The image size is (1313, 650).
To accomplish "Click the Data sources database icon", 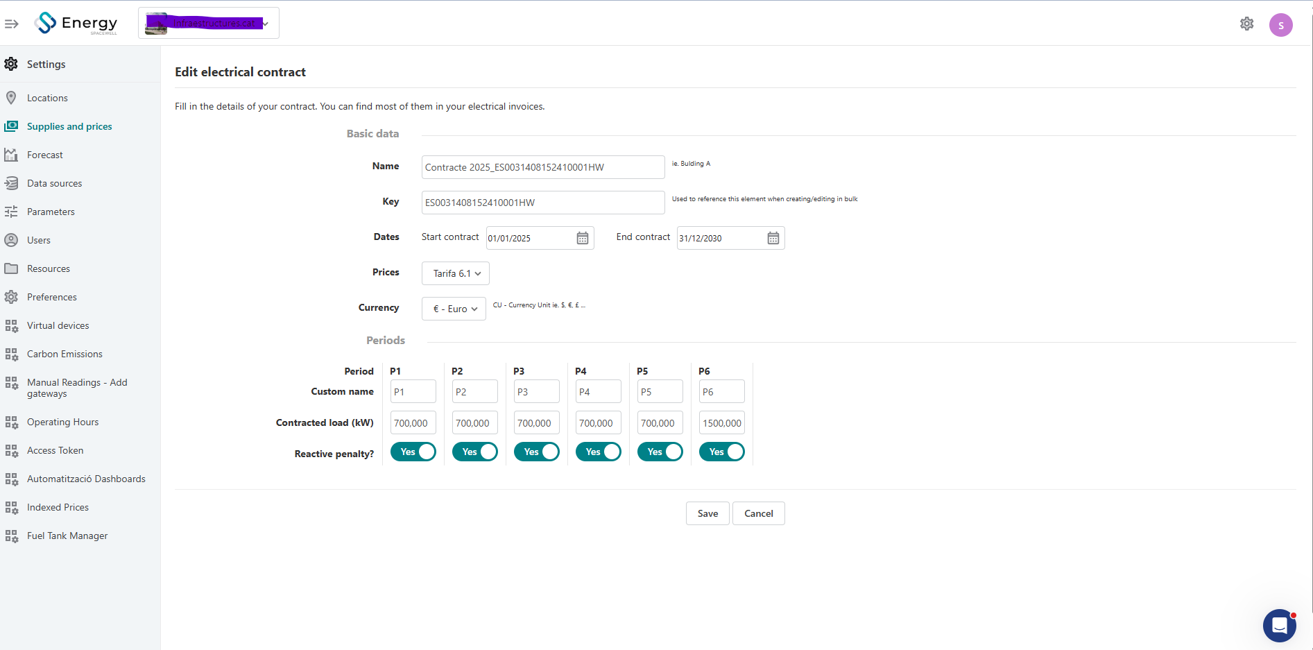I will (x=11, y=183).
